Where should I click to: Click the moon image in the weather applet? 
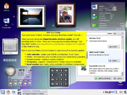pyautogui.click(x=10, y=71)
